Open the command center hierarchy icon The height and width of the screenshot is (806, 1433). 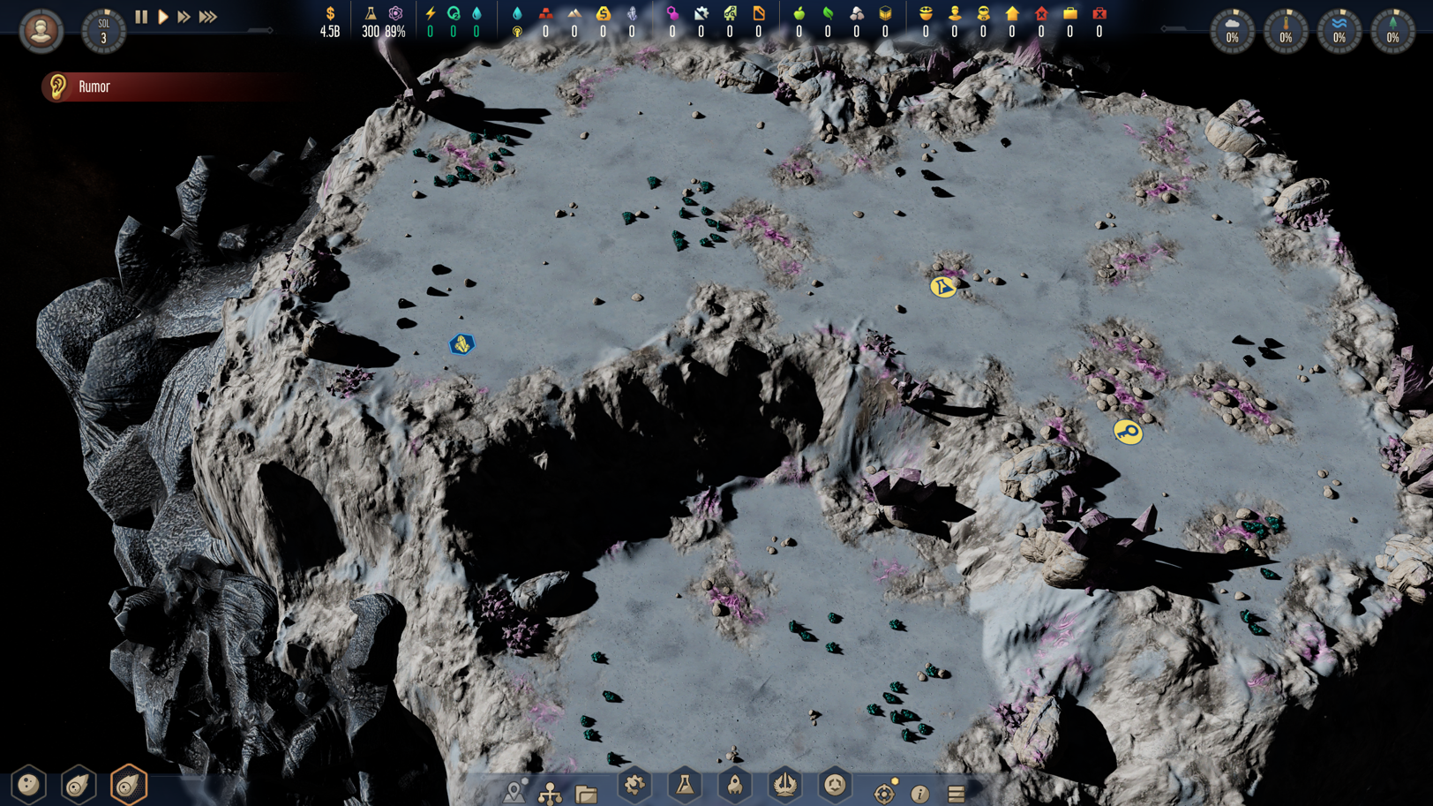click(550, 794)
